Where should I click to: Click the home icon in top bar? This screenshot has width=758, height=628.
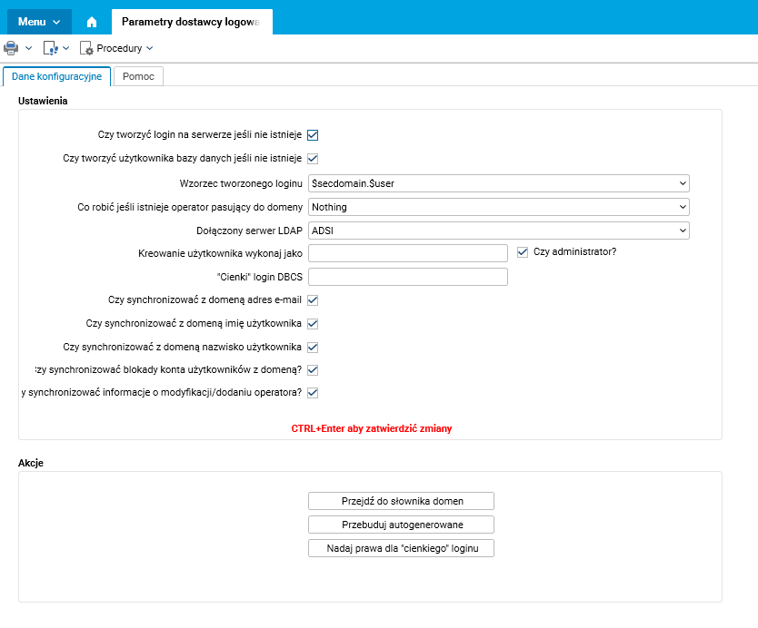coord(92,21)
